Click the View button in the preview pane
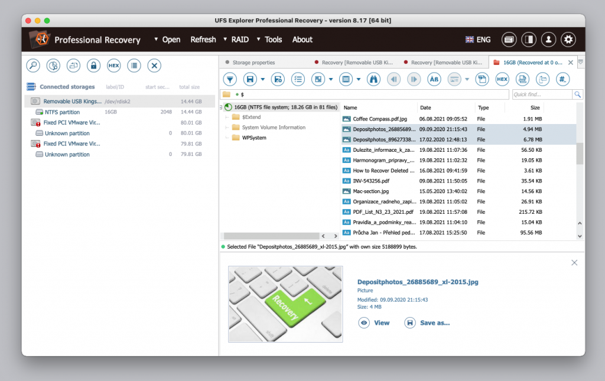 tap(374, 323)
